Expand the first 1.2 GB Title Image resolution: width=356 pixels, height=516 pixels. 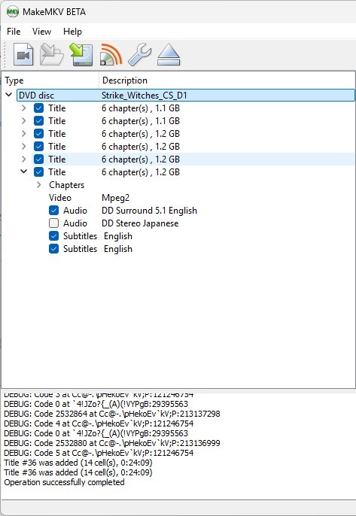(24, 134)
